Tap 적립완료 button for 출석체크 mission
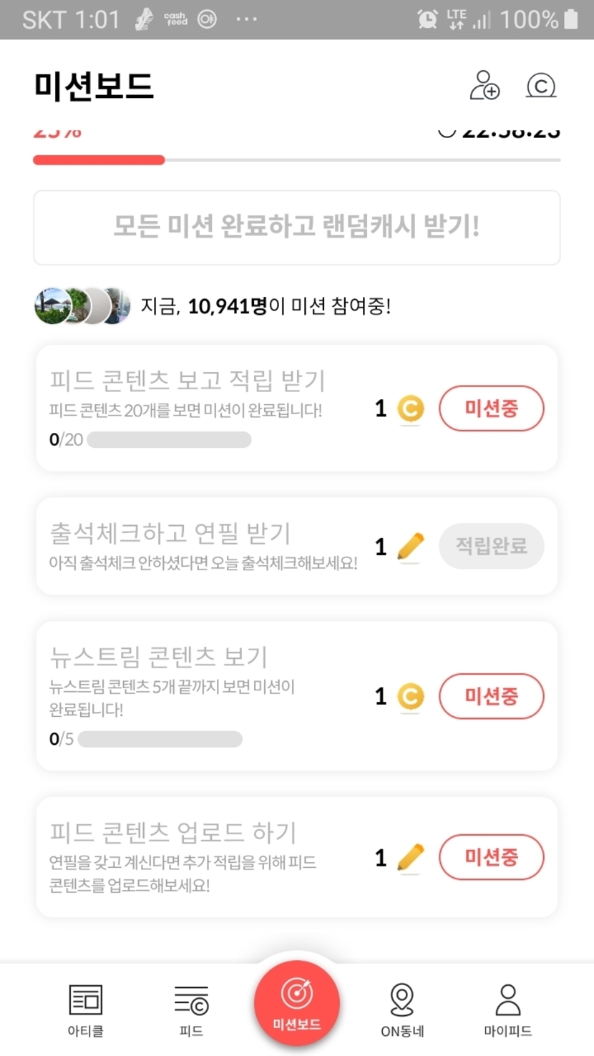This screenshot has height=1056, width=594. click(x=491, y=547)
